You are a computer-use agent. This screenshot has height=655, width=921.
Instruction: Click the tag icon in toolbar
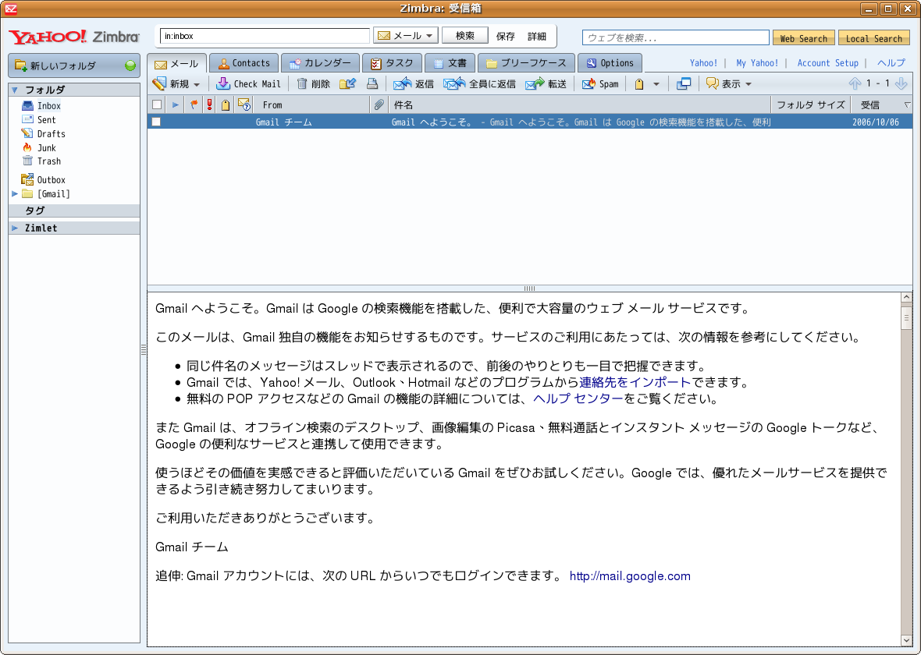click(x=639, y=84)
